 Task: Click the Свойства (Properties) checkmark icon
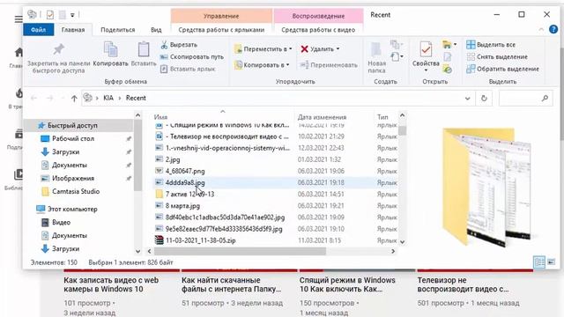click(x=426, y=49)
